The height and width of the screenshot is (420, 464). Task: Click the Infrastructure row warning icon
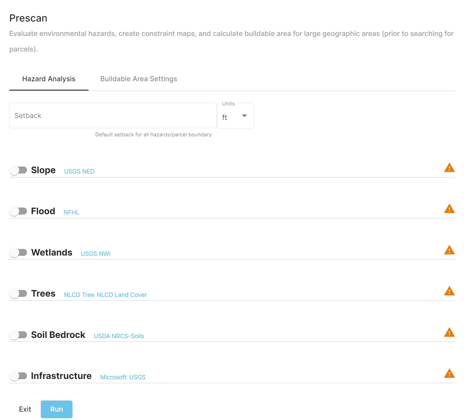coord(449,374)
